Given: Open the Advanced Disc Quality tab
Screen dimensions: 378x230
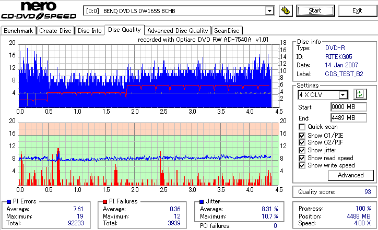Looking at the screenshot, I should click(x=178, y=31).
